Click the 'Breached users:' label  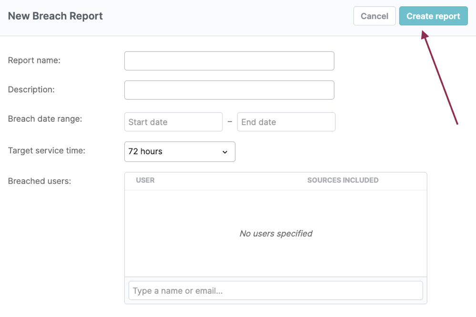click(40, 181)
